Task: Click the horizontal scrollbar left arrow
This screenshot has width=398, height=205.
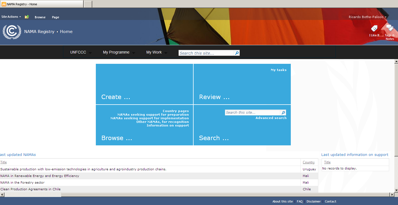Action: tap(2, 194)
